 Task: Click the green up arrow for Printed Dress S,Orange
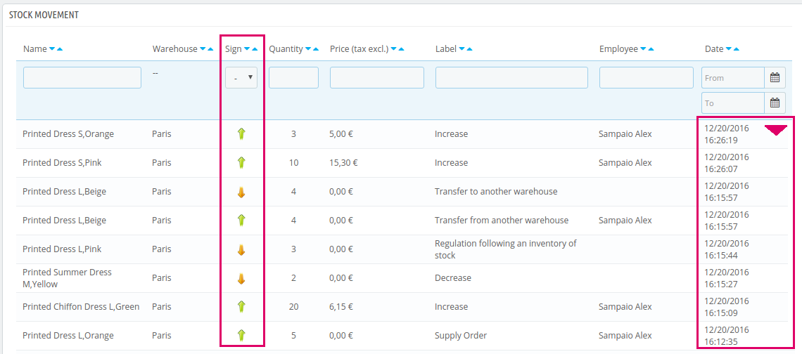click(x=241, y=134)
